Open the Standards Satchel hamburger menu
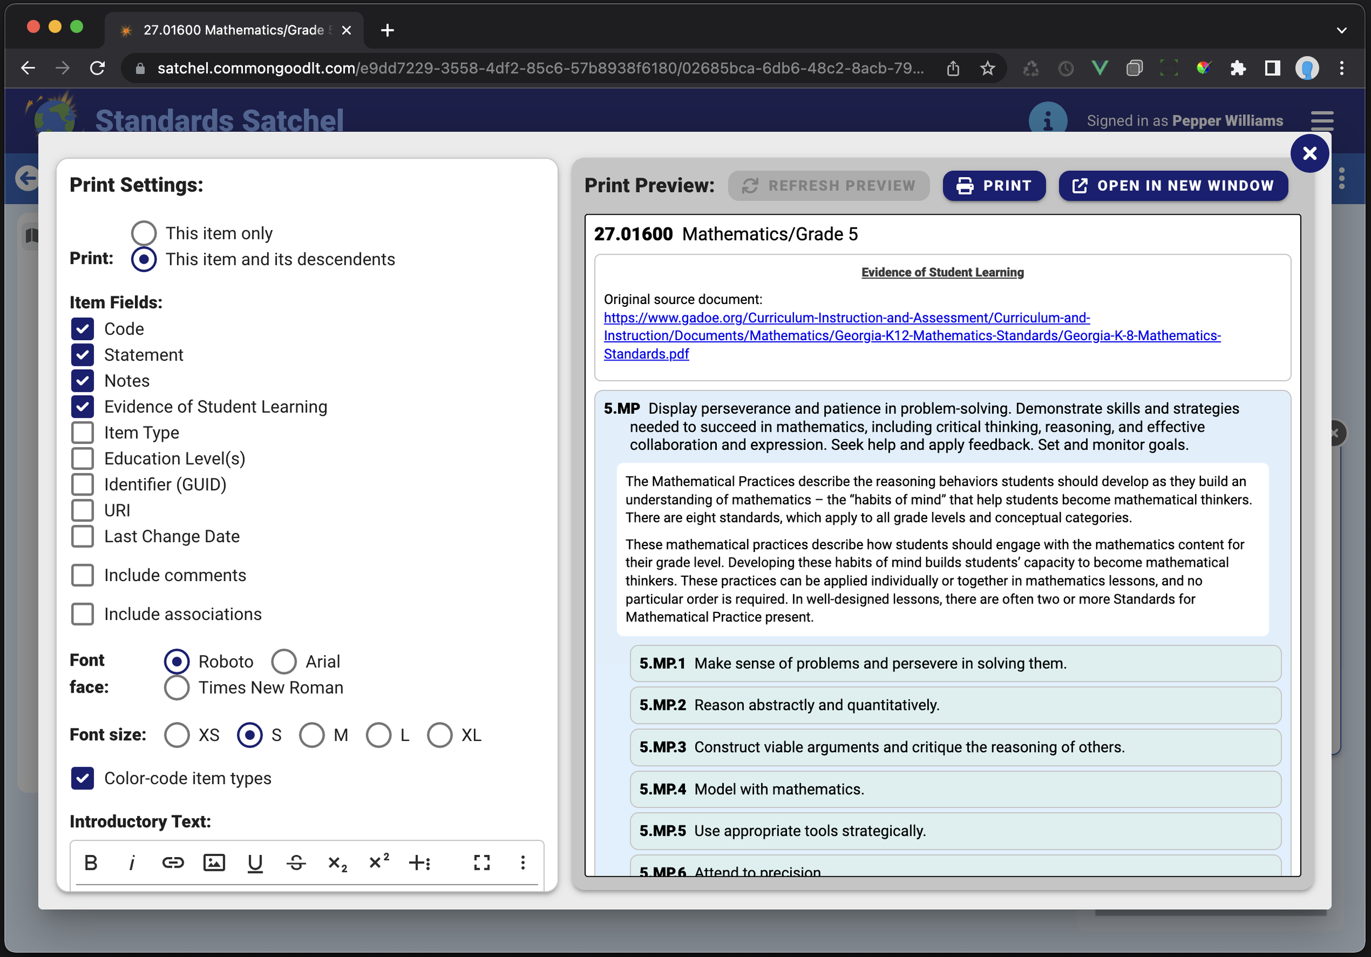The width and height of the screenshot is (1371, 957). pos(1322,121)
